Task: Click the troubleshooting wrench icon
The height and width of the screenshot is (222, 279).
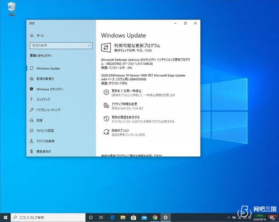Action: point(31,110)
